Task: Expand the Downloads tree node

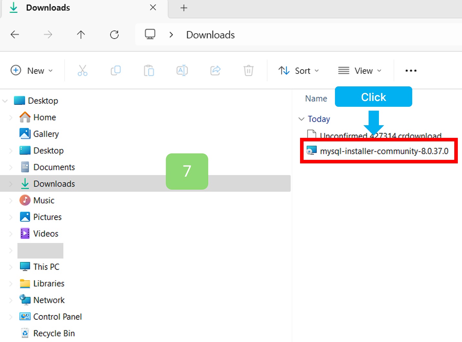Action: point(11,184)
